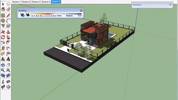
Task: Activate the Freehand scribble tool
Action: pos(8,26)
